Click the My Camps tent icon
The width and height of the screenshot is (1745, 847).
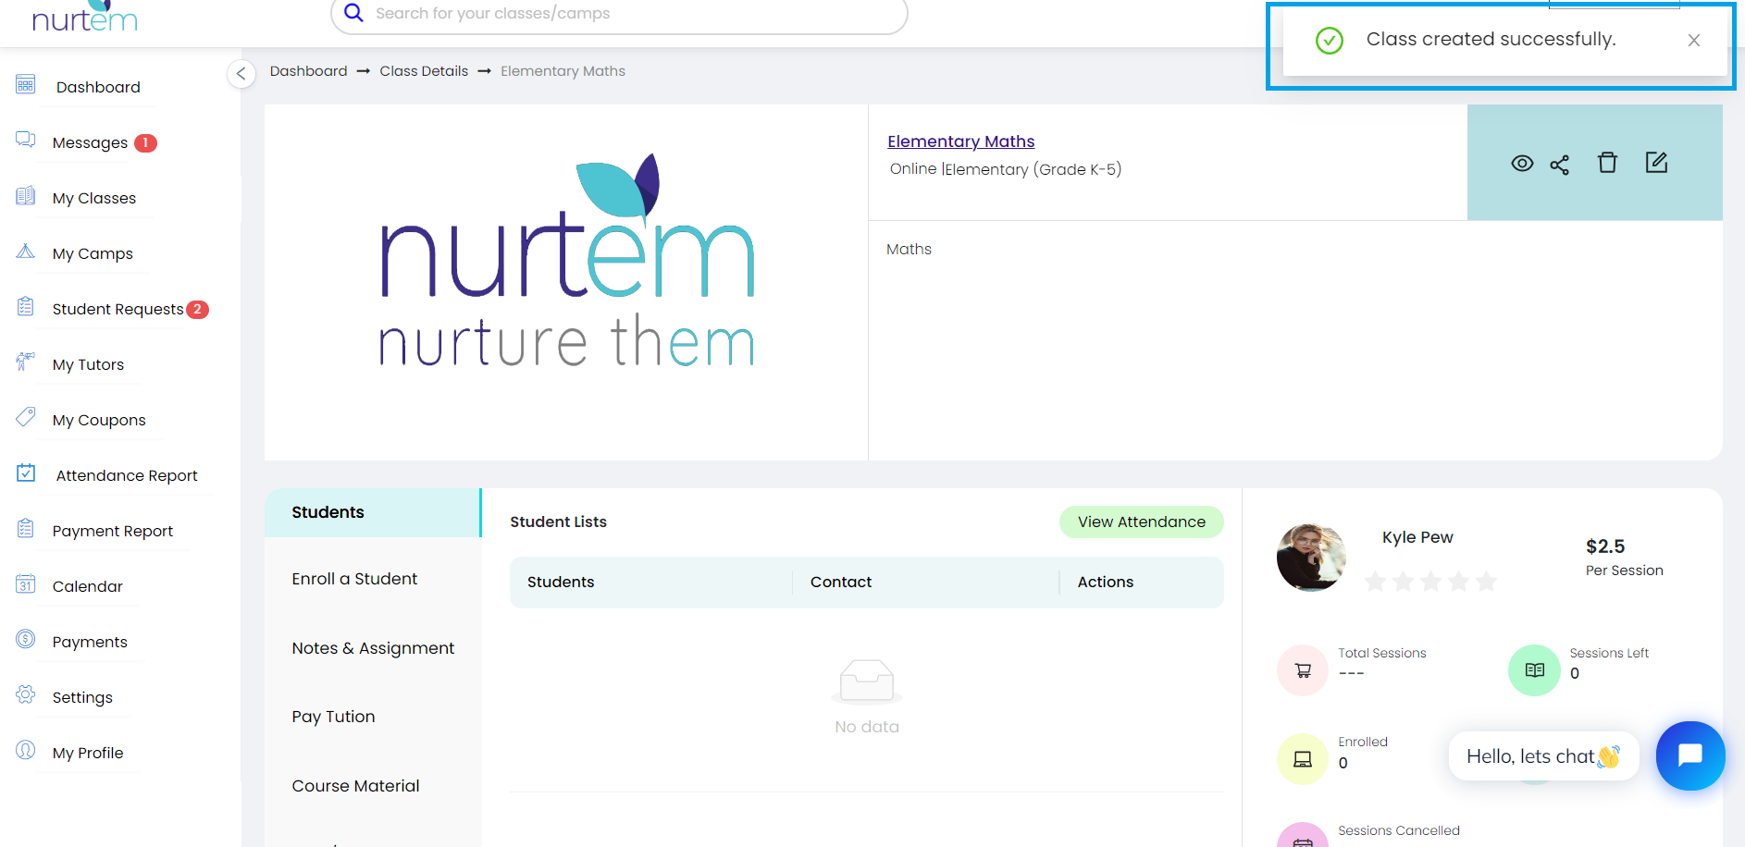(26, 252)
